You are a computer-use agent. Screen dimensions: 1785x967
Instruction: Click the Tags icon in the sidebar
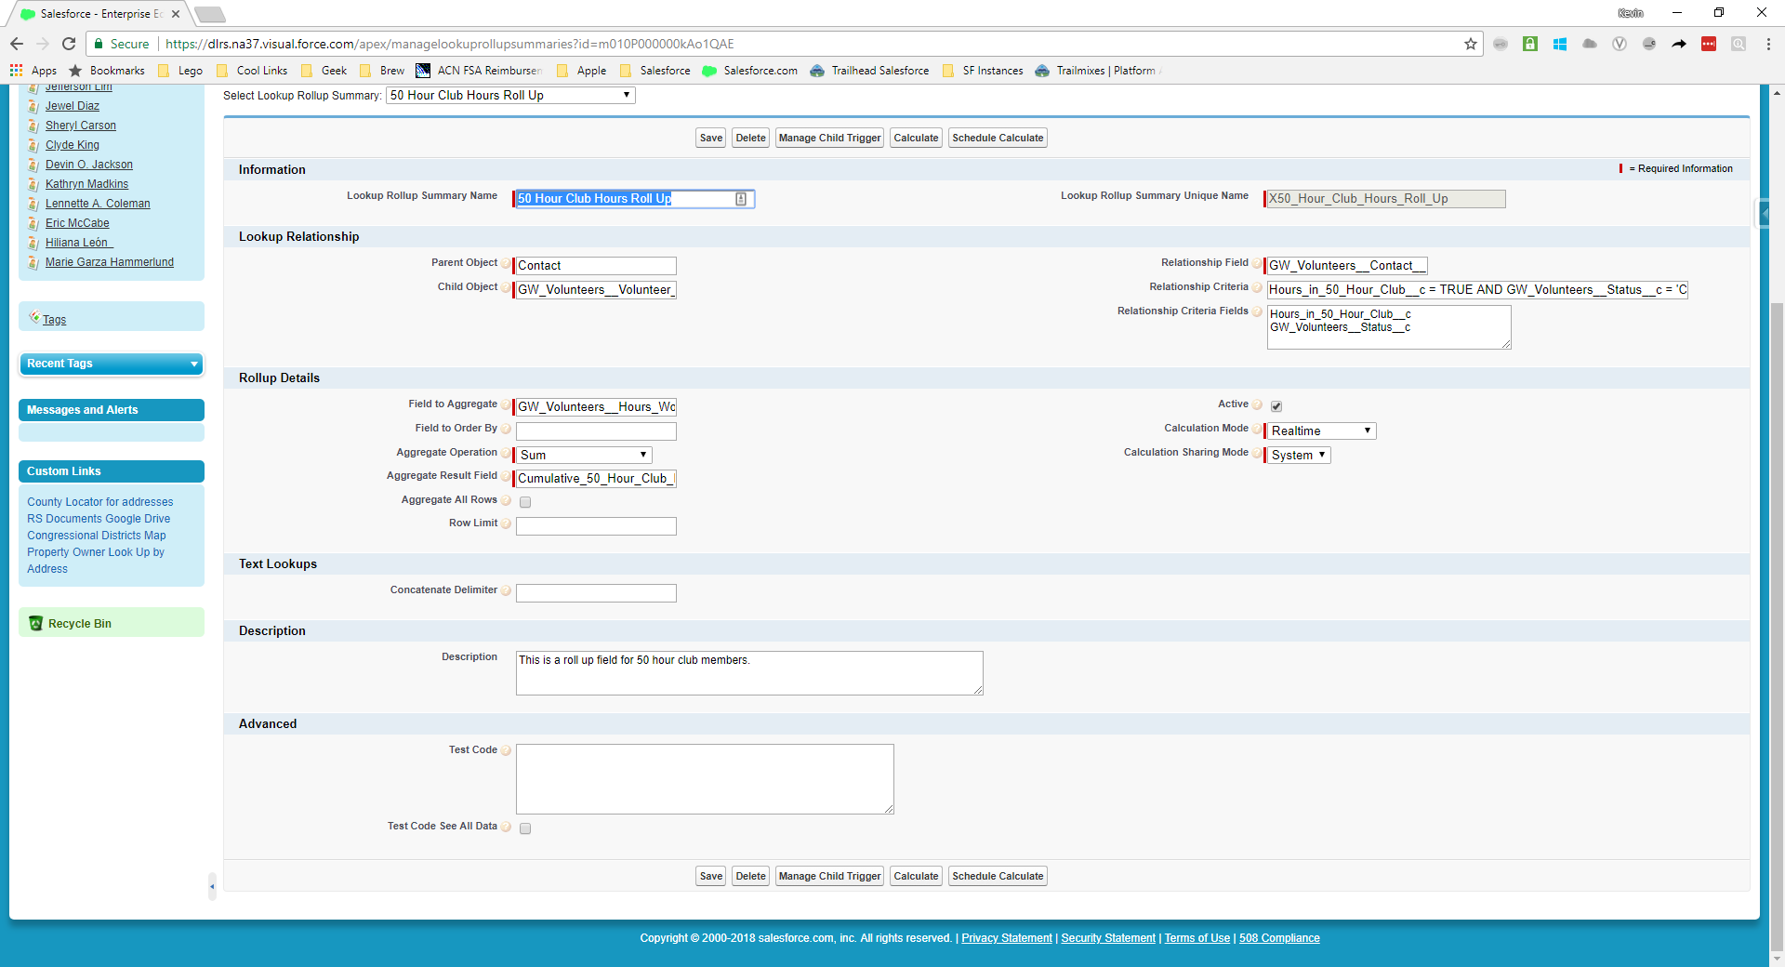click(34, 319)
